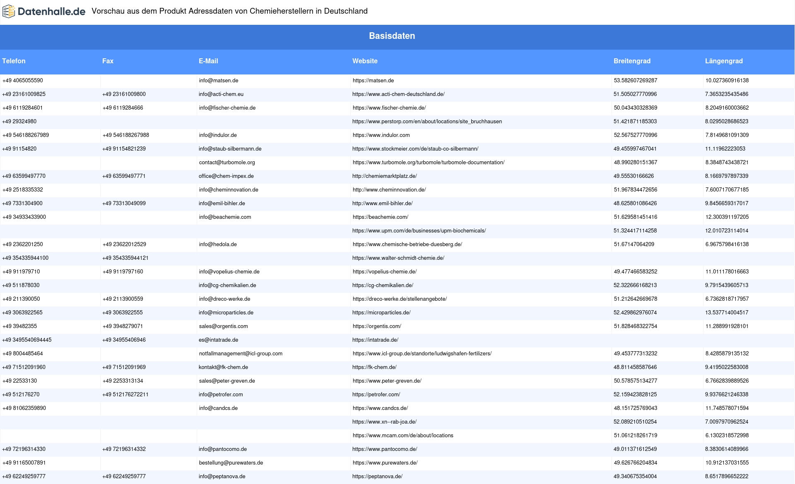
Task: Select phone number +49 4065055590
Action: click(23, 81)
